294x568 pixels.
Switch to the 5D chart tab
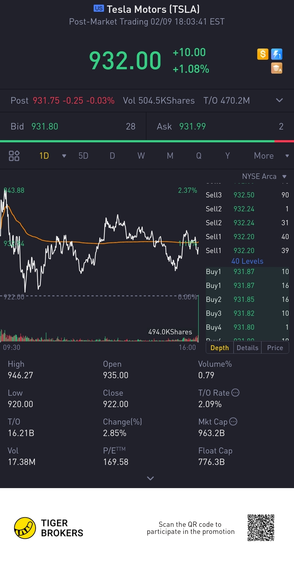click(83, 156)
